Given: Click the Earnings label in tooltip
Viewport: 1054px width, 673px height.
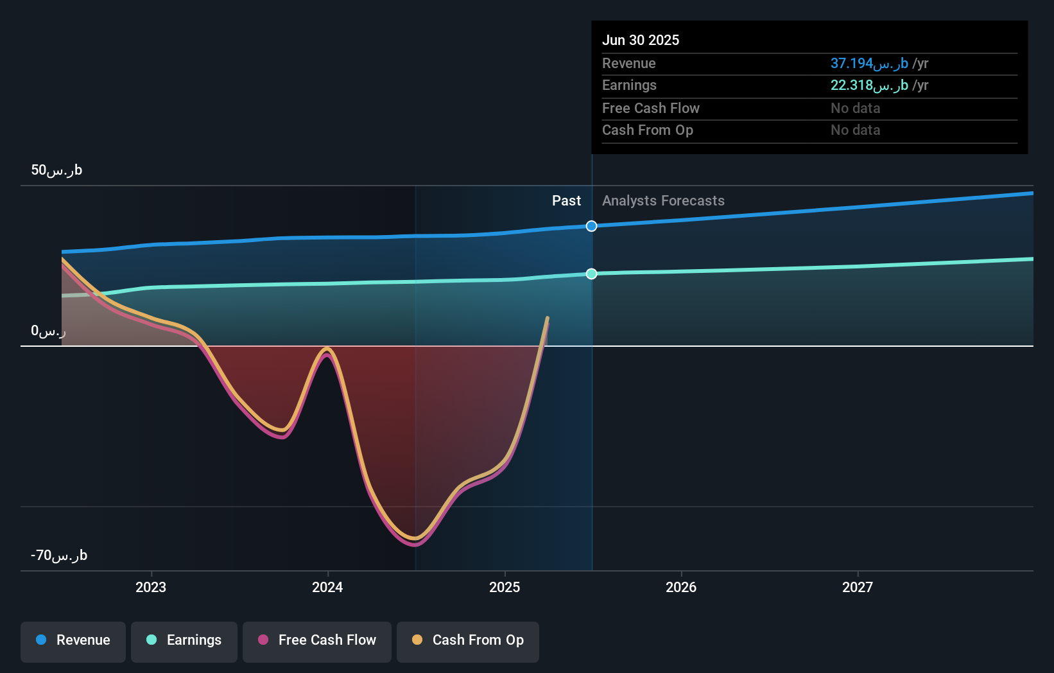Looking at the screenshot, I should pos(630,85).
